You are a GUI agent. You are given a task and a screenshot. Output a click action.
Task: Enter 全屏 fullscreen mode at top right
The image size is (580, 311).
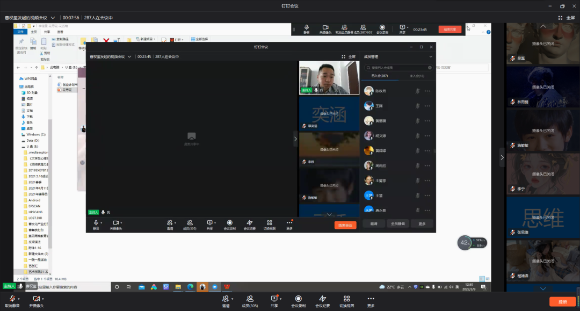pyautogui.click(x=567, y=18)
